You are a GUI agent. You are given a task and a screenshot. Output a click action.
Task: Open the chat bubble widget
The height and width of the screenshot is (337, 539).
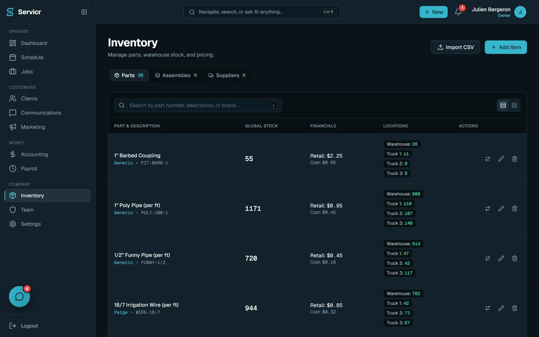(x=19, y=297)
